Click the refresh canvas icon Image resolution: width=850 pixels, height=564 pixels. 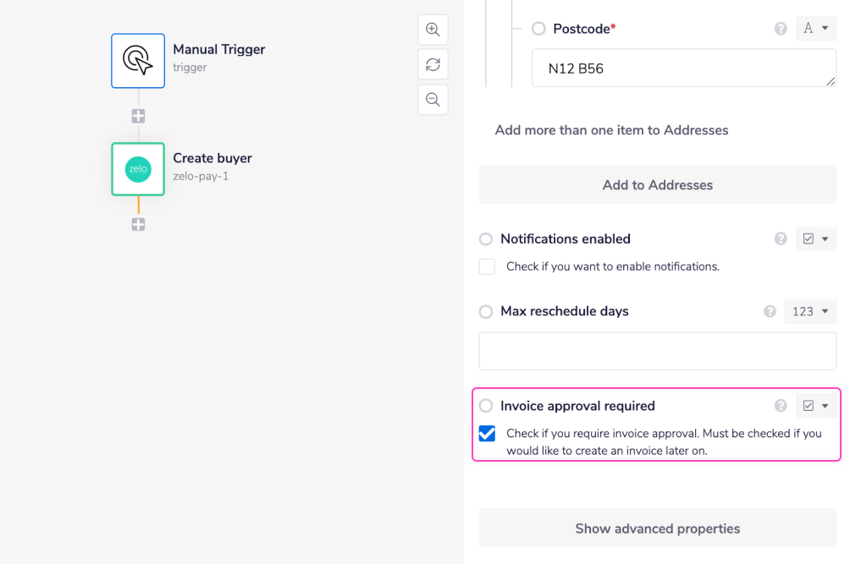(x=433, y=64)
